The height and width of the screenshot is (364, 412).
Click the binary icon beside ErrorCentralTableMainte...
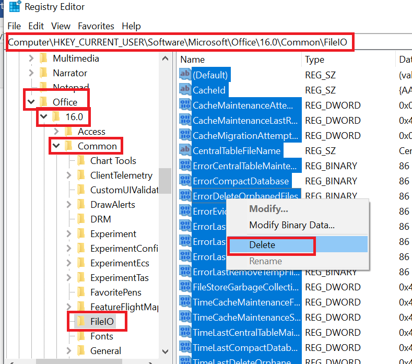[185, 165]
